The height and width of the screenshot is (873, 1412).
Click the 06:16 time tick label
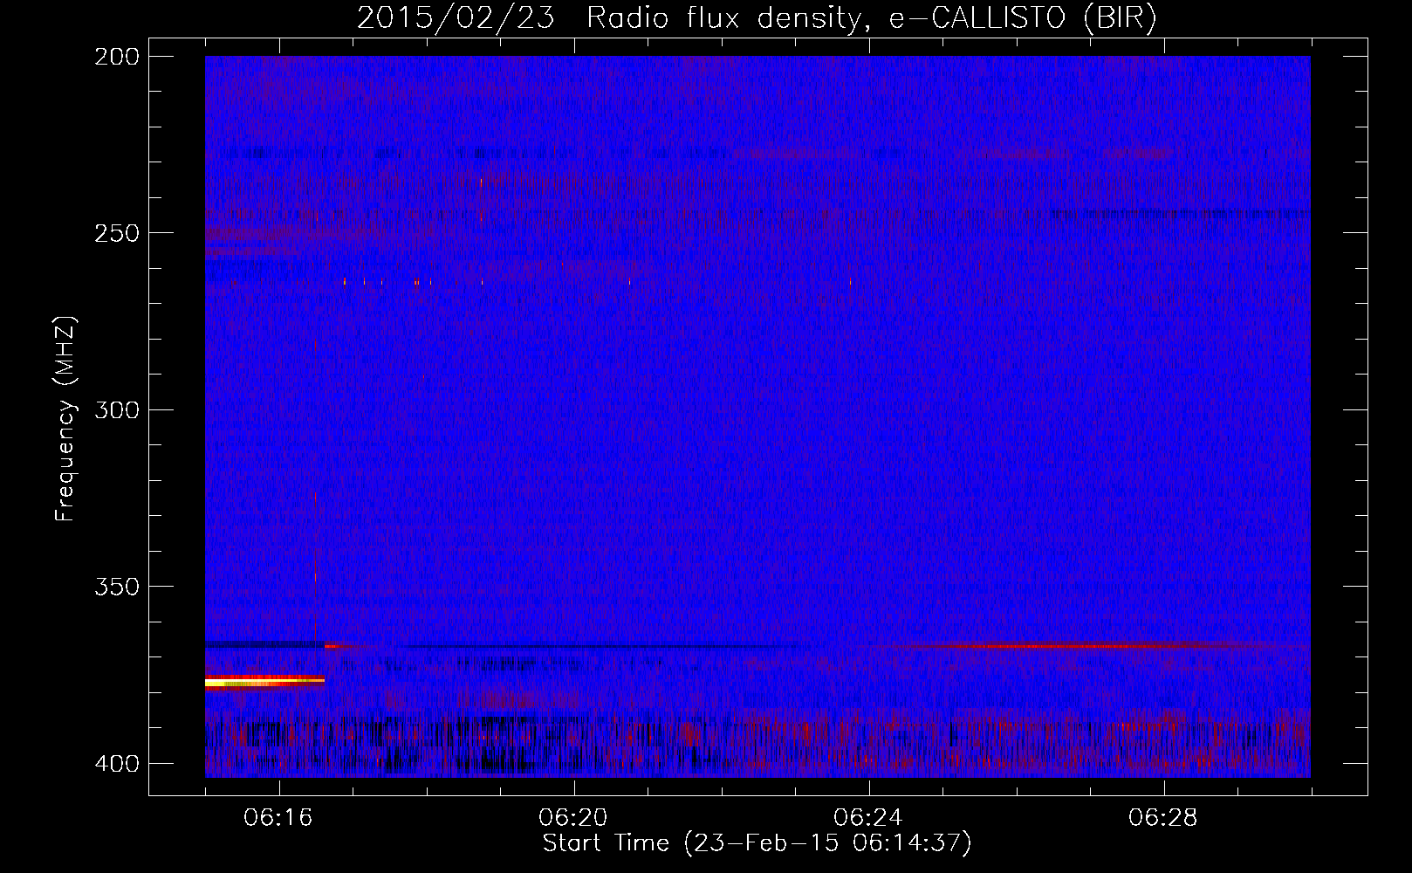pyautogui.click(x=279, y=819)
